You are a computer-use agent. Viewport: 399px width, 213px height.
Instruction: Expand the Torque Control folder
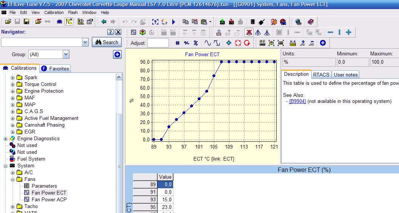[12, 84]
